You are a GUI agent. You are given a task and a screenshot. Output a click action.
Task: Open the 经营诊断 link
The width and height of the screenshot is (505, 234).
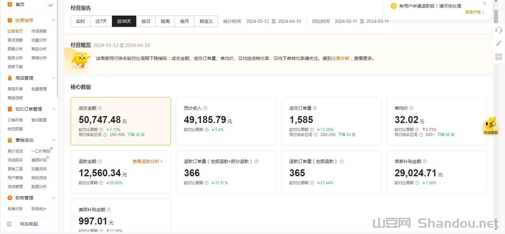[340, 58]
